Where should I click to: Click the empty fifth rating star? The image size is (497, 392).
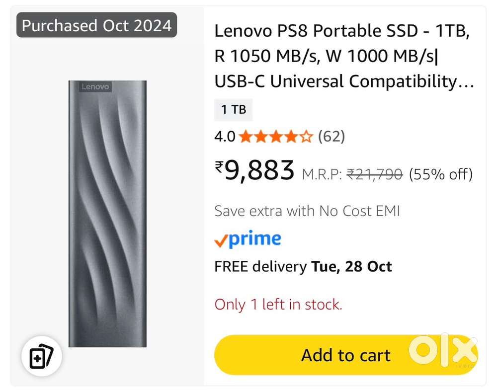(x=307, y=137)
